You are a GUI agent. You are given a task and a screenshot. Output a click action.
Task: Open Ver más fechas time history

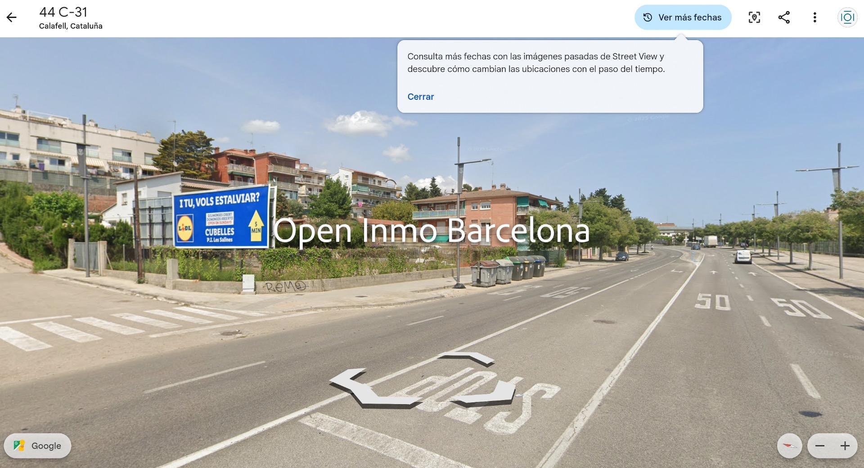(x=683, y=18)
